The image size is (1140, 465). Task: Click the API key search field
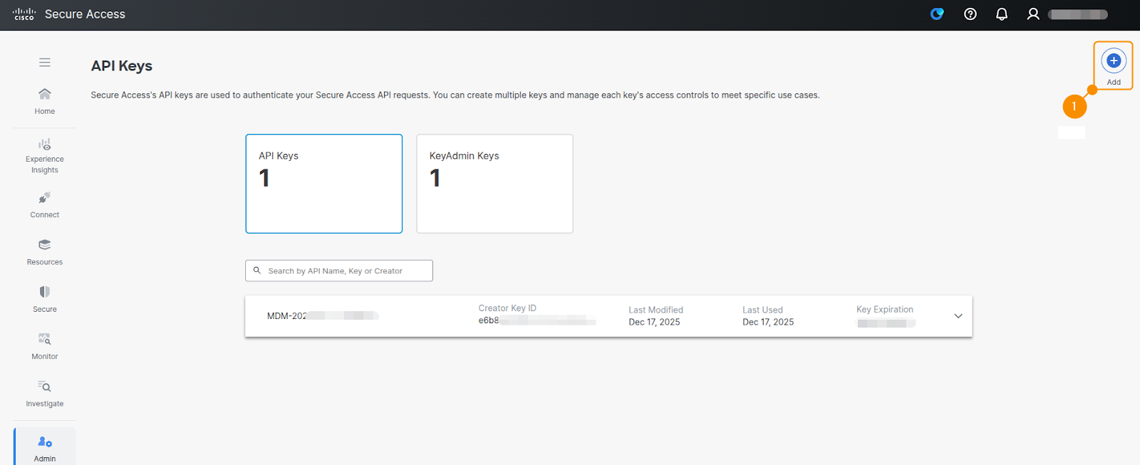pos(339,271)
